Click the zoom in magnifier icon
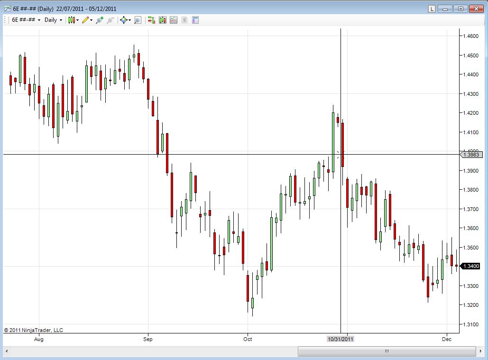 point(100,20)
